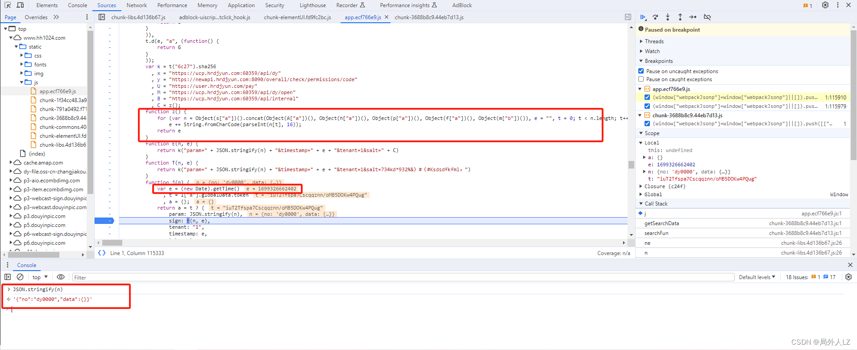Expand local variable n in Scope
857x350 pixels.
click(644, 172)
